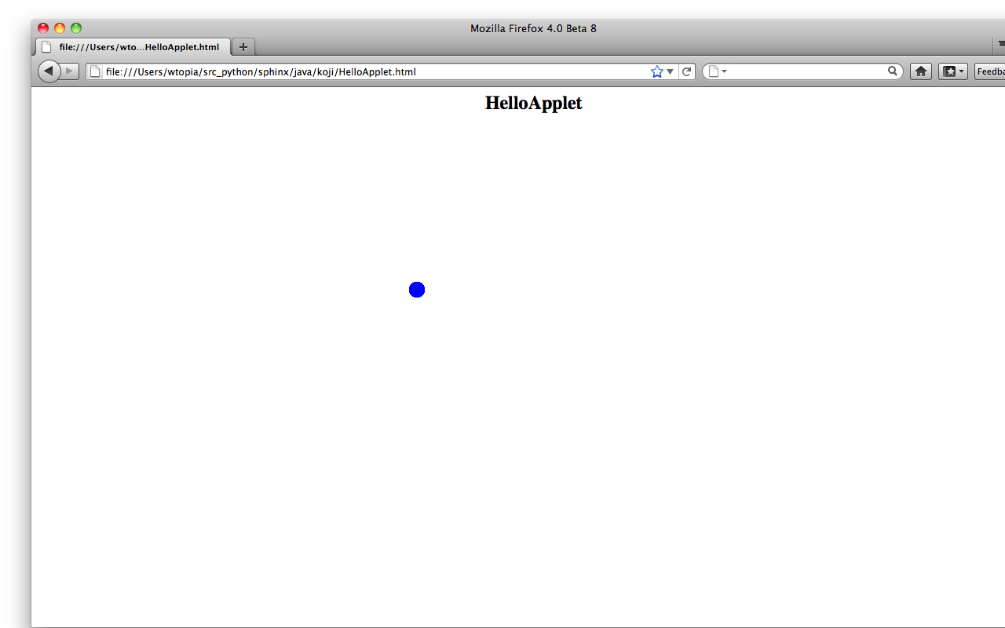Click the page identity icon in the address bar
Image resolution: width=1005 pixels, height=628 pixels.
coord(95,71)
